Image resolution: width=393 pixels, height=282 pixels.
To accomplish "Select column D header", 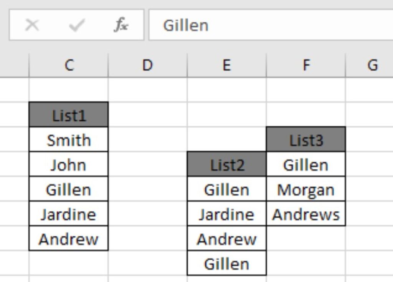I will click(x=147, y=65).
